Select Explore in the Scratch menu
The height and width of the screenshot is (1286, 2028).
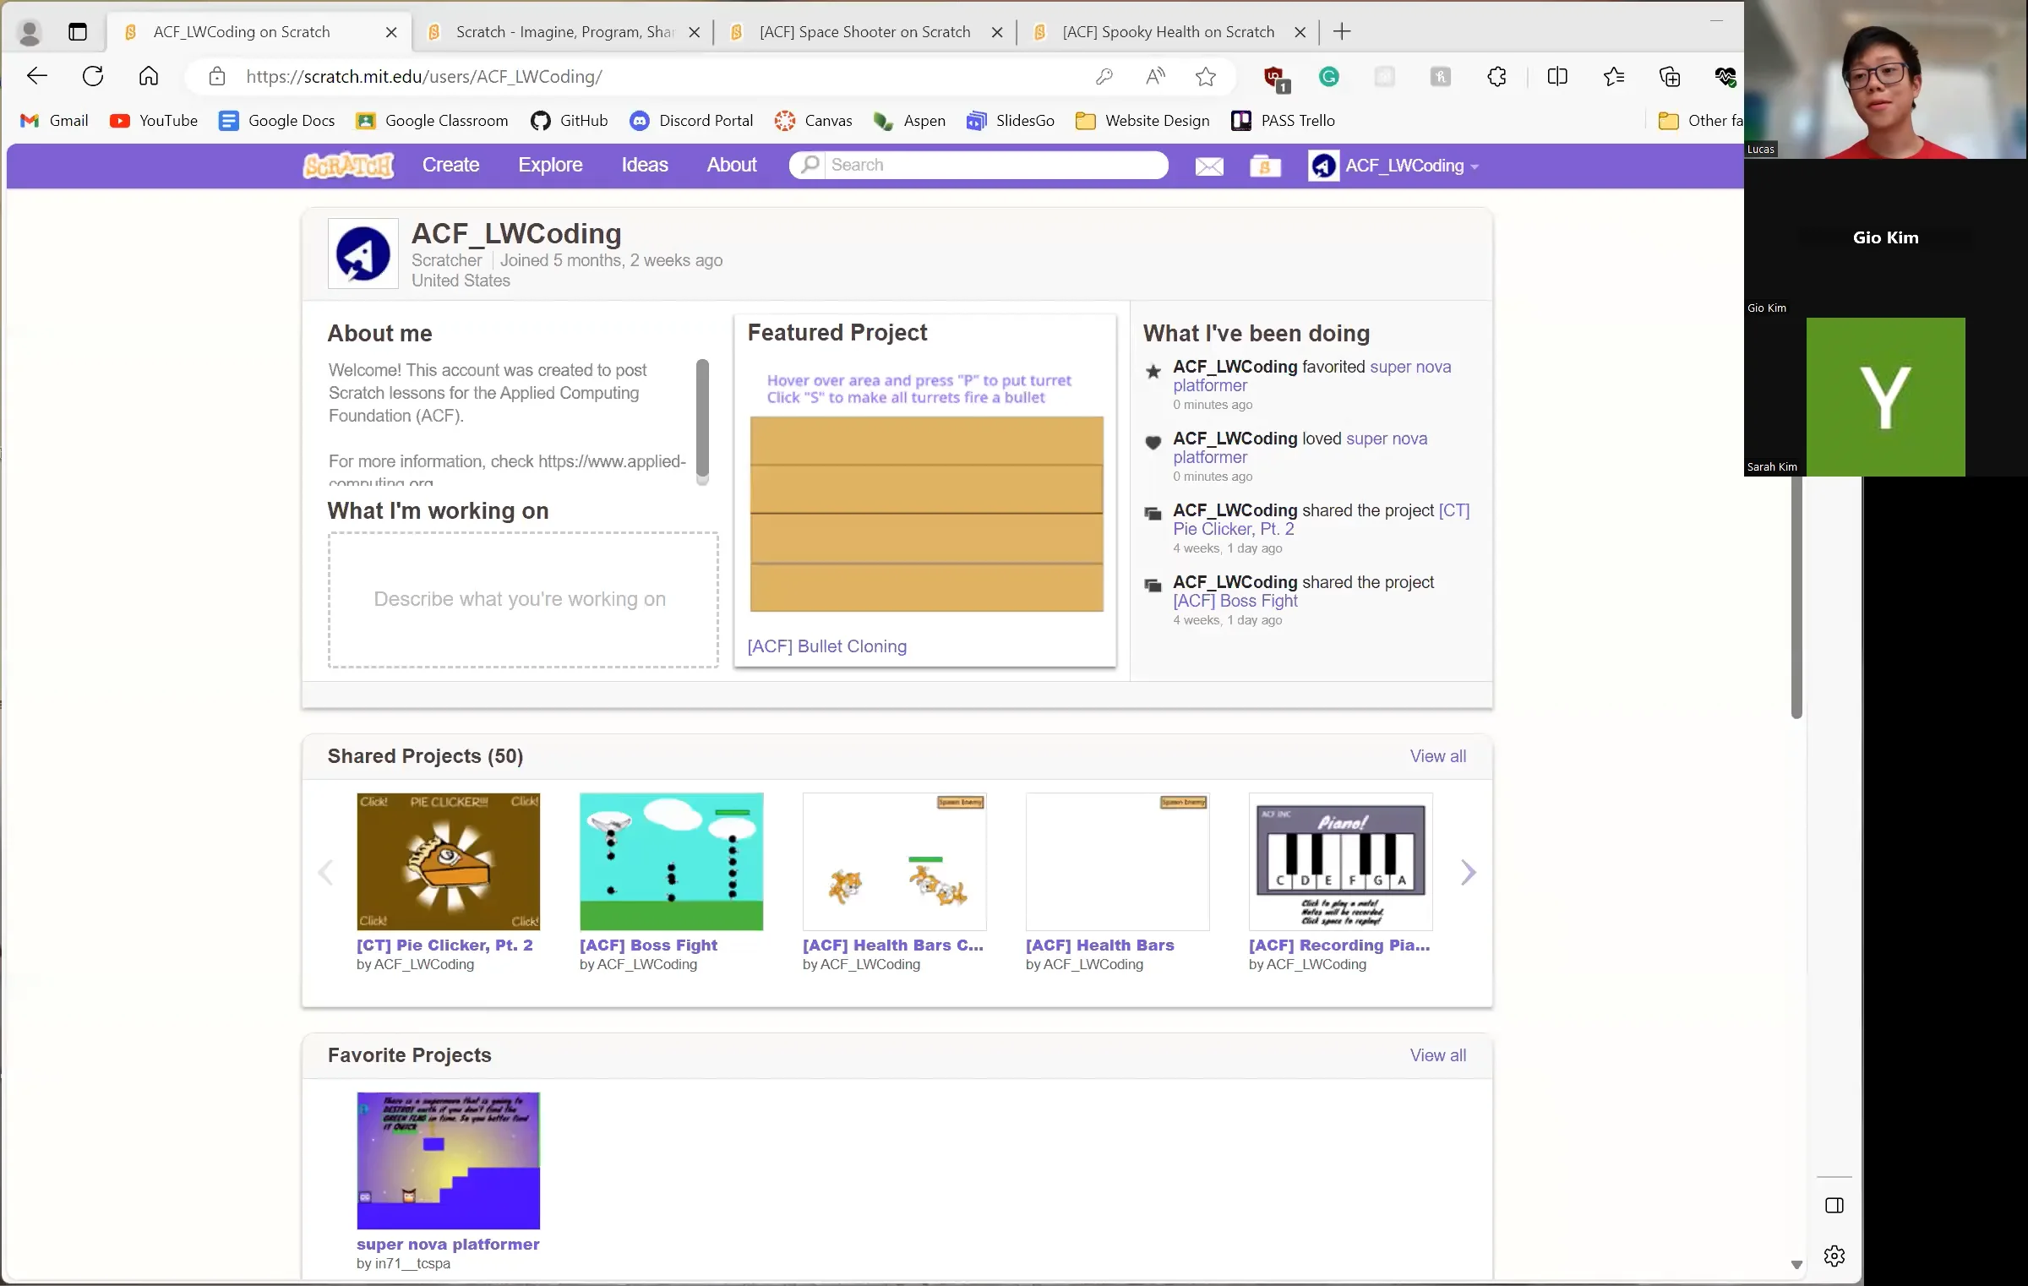(x=550, y=165)
